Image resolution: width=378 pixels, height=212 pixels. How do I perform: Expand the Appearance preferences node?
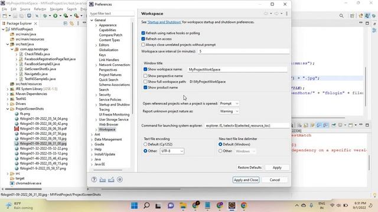pyautogui.click(x=96, y=25)
